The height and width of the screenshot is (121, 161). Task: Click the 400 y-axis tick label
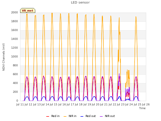tap(15, 83)
